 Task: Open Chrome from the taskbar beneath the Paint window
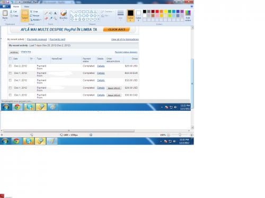pos(16,141)
